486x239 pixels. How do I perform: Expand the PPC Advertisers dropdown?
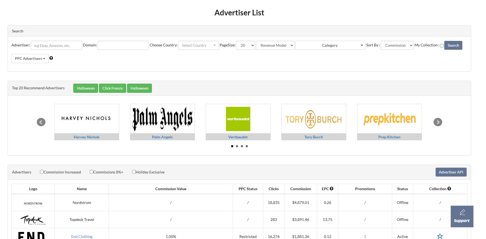pyautogui.click(x=30, y=59)
